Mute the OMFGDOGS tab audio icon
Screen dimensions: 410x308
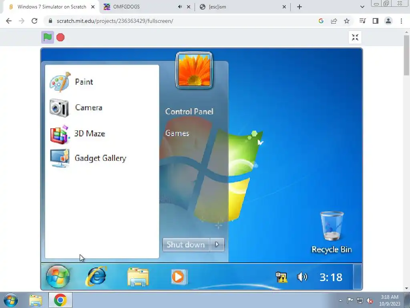pos(180,7)
